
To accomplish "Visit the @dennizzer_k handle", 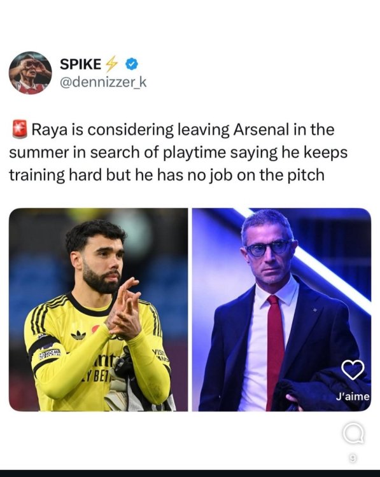I will click(103, 82).
